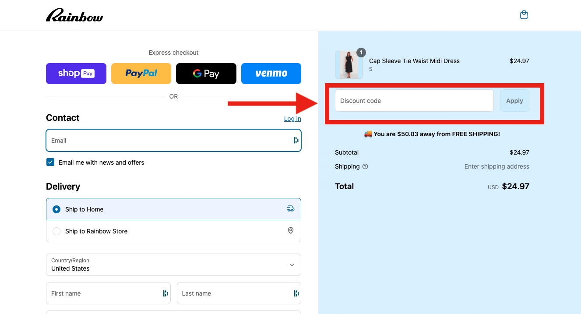581x314 pixels.
Task: Click the Subtotal label
Action: (x=347, y=152)
